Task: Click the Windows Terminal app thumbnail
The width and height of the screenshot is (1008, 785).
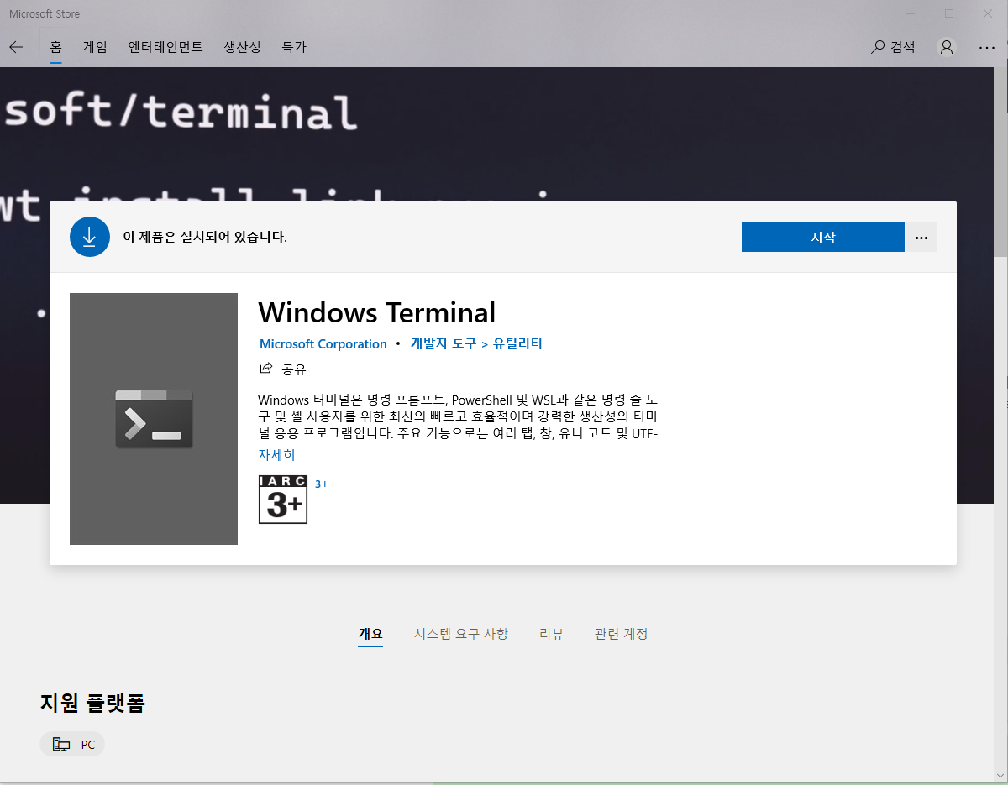Action: pyautogui.click(x=153, y=418)
